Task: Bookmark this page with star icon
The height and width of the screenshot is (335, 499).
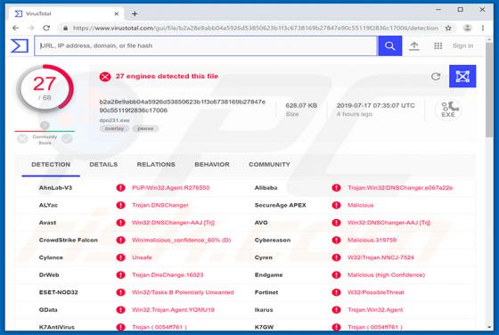Action: [448, 28]
